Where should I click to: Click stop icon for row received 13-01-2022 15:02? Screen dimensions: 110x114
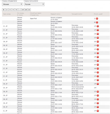(x=98, y=34)
